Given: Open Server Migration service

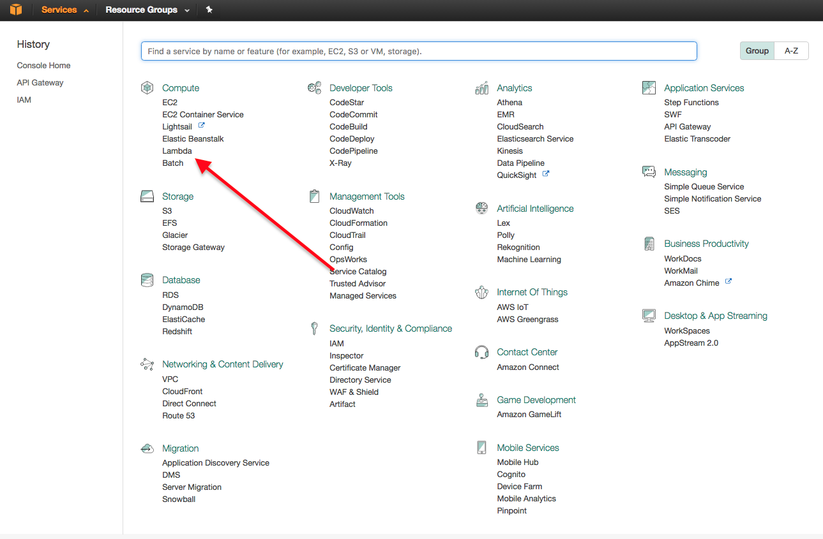Looking at the screenshot, I should click(x=192, y=487).
